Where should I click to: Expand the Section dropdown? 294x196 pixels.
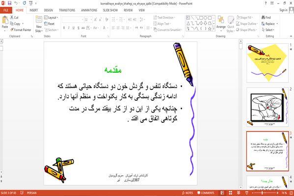click(52, 30)
